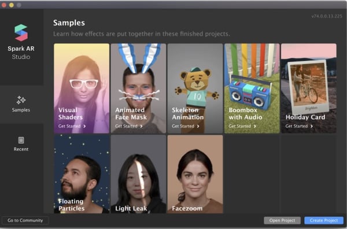The width and height of the screenshot is (347, 229).
Task: Select the Samples sparkle icon in sidebar
Action: pos(21,100)
